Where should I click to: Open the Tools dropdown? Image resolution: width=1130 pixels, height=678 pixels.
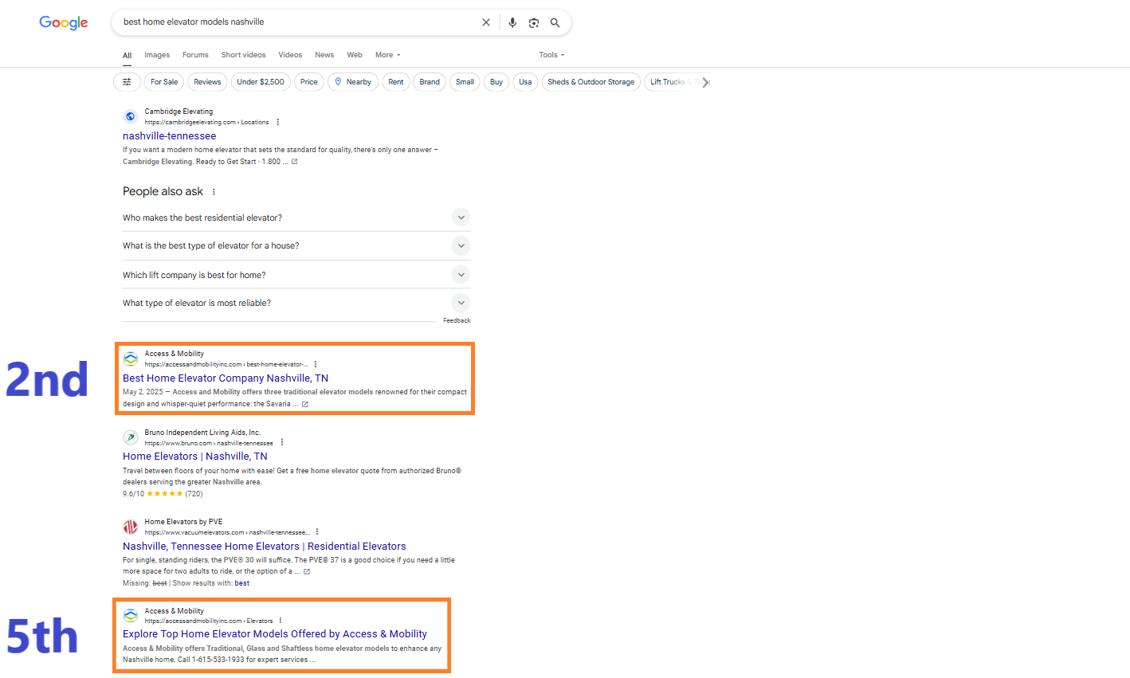pyautogui.click(x=551, y=55)
